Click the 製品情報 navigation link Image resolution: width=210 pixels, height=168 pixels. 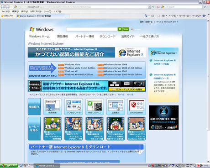(x=63, y=37)
